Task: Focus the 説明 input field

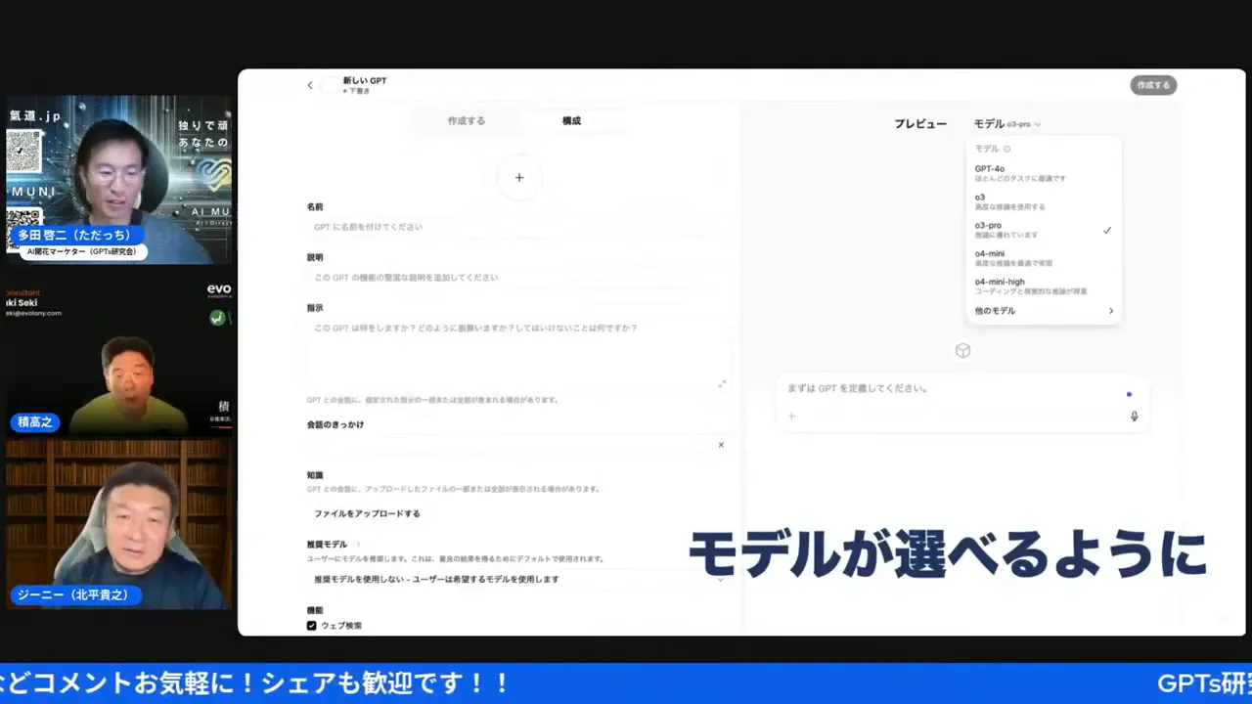Action: pos(518,278)
